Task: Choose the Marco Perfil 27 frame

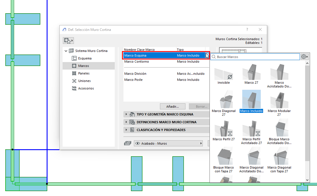Action: (224, 130)
